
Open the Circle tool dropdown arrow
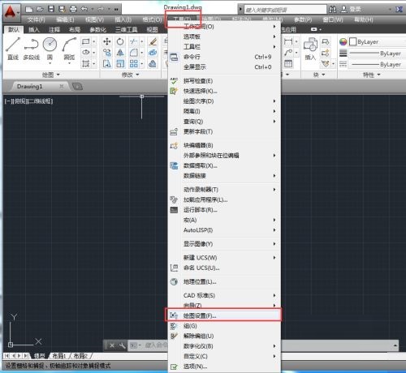pyautogui.click(x=50, y=63)
